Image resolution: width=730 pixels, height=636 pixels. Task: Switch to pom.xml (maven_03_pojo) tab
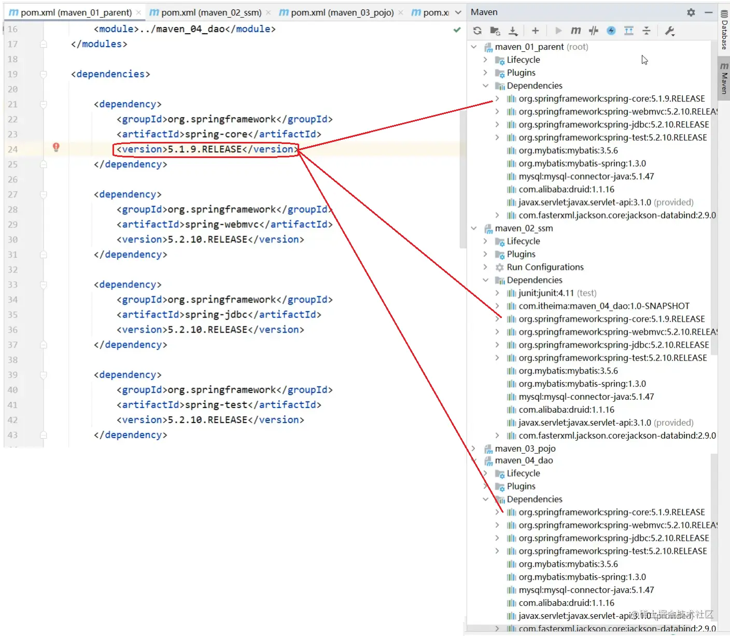336,12
